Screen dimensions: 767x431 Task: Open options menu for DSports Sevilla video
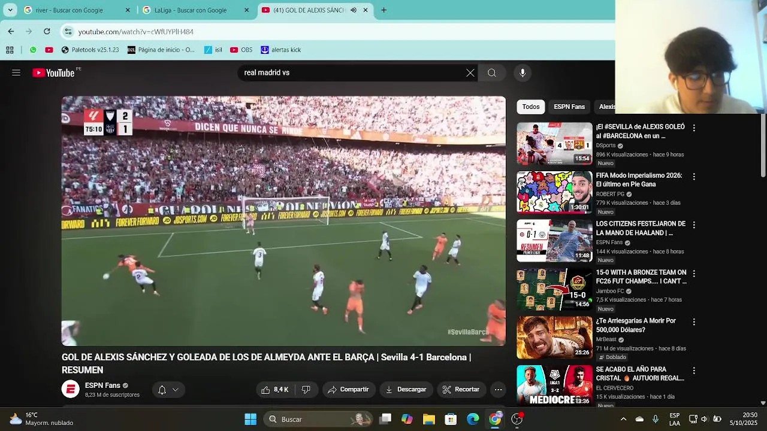tap(694, 128)
